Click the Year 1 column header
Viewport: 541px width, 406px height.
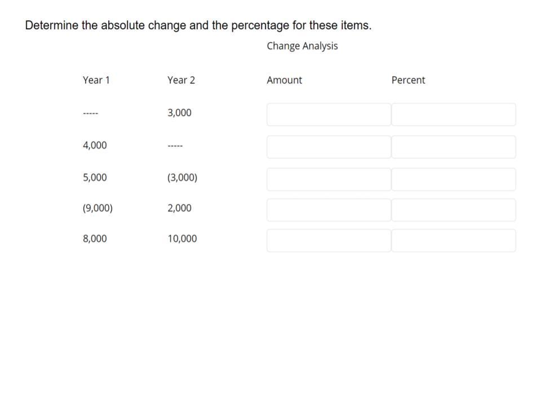pos(96,80)
